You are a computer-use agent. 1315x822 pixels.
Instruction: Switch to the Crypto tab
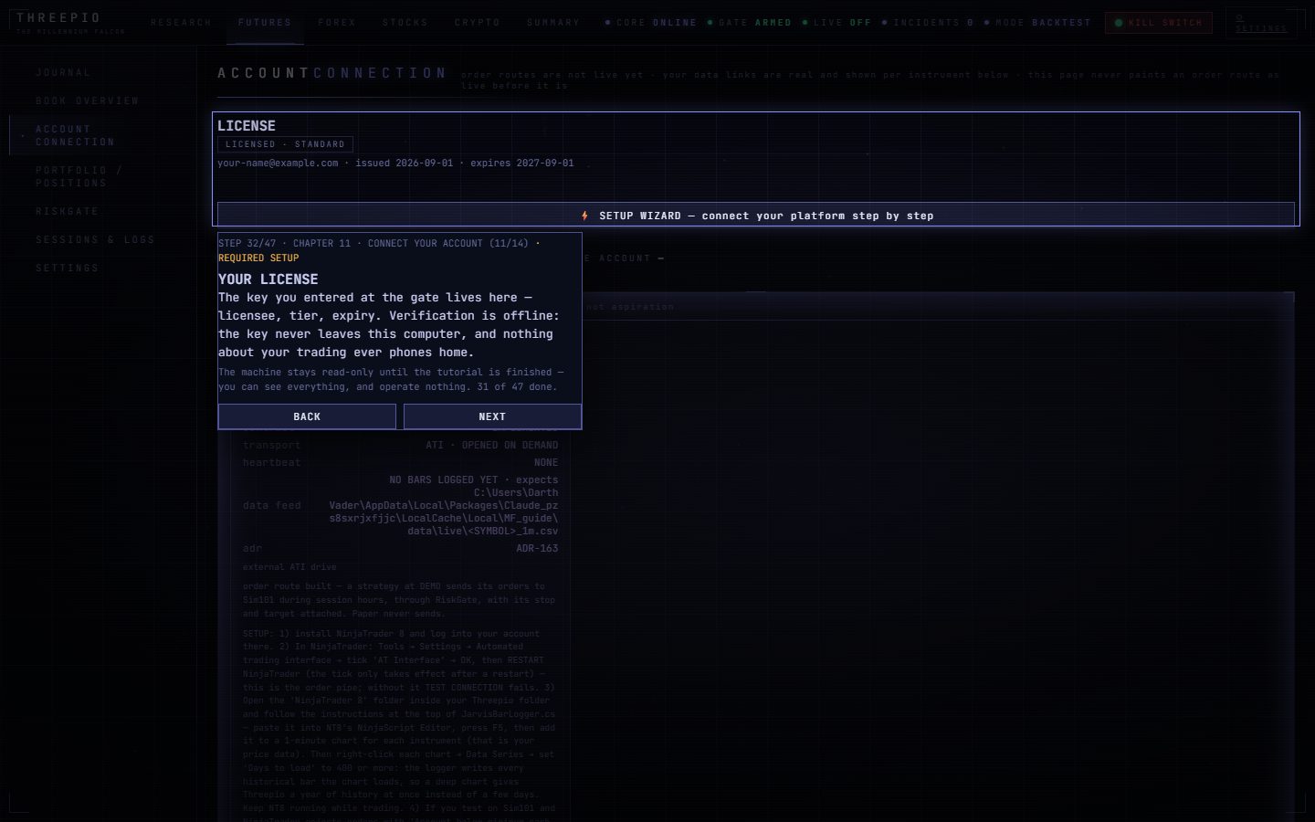(x=478, y=23)
